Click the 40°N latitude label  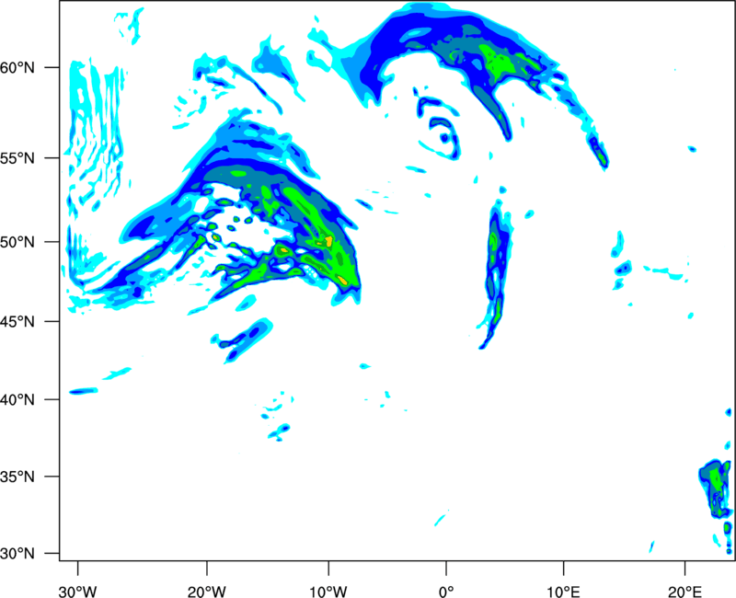(17, 400)
